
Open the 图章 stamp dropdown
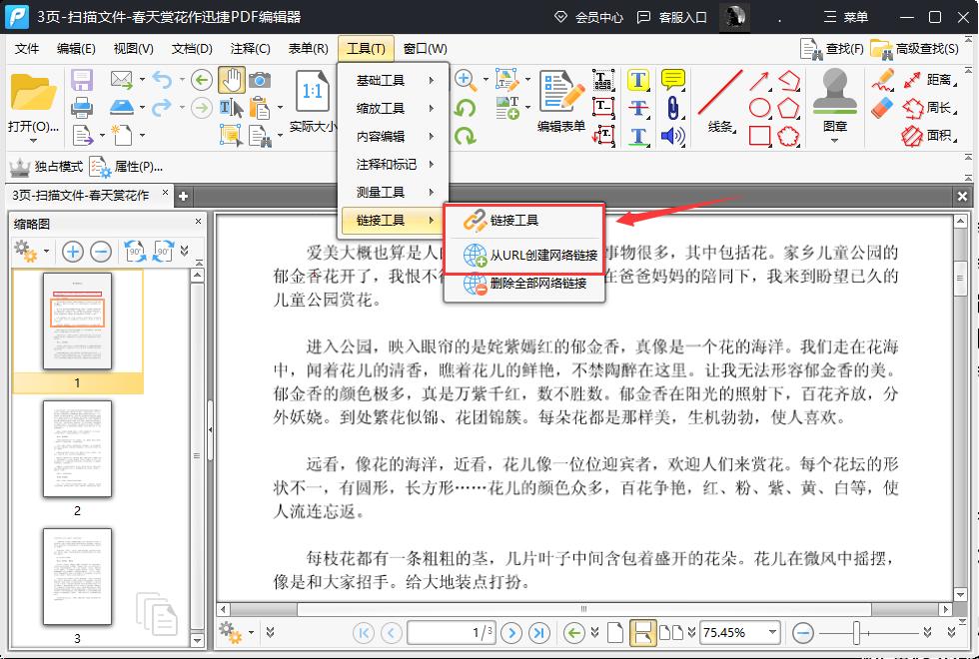(x=835, y=140)
